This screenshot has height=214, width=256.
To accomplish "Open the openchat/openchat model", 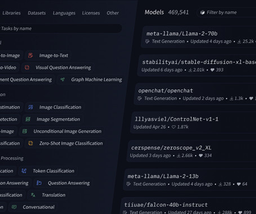I will (165, 91).
